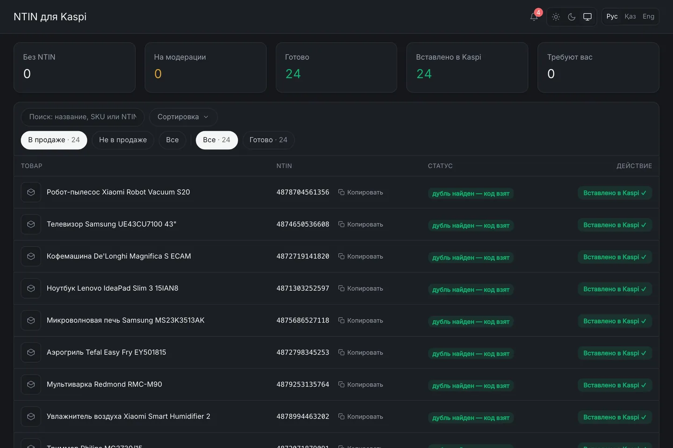Copy NTIN 4878704561356
The height and width of the screenshot is (448, 673).
360,192
